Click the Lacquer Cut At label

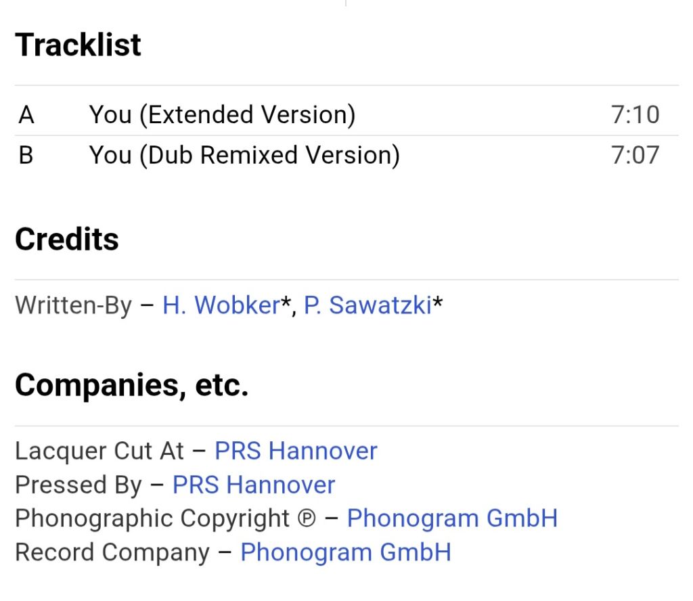[x=99, y=451]
